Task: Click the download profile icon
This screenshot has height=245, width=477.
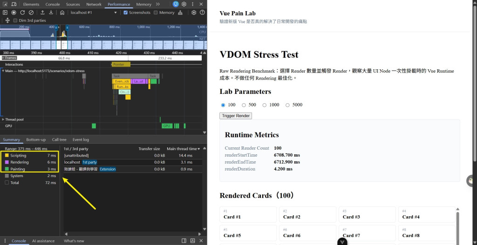Action: click(x=51, y=13)
